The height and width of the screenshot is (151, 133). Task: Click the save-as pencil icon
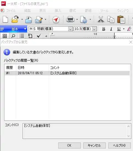click(x=39, y=20)
